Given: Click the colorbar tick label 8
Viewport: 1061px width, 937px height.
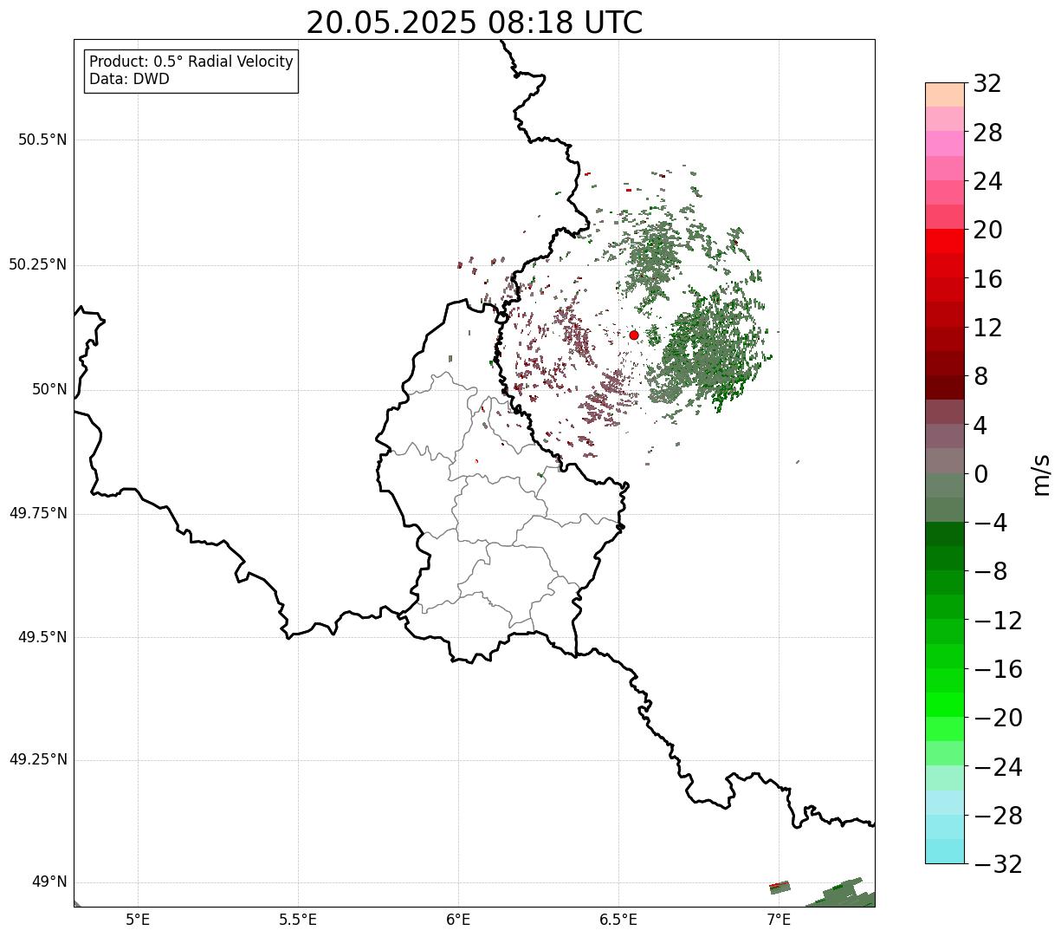Looking at the screenshot, I should pos(980,376).
